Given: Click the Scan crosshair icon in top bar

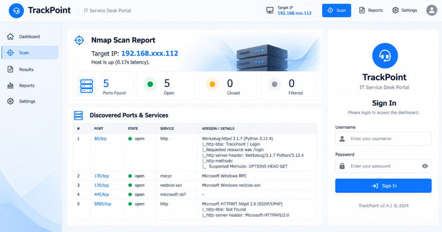Looking at the screenshot, I should pos(330,11).
